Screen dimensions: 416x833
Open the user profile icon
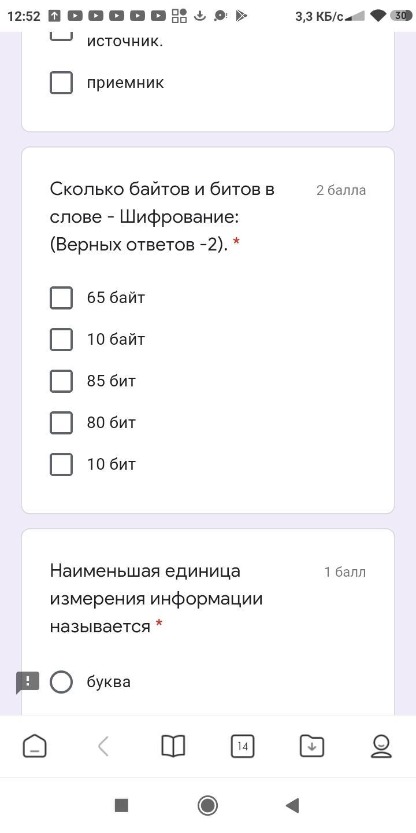tap(381, 746)
